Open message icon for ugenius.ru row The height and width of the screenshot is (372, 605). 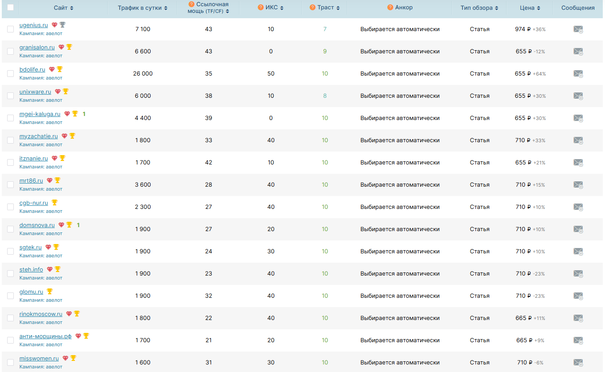(578, 29)
